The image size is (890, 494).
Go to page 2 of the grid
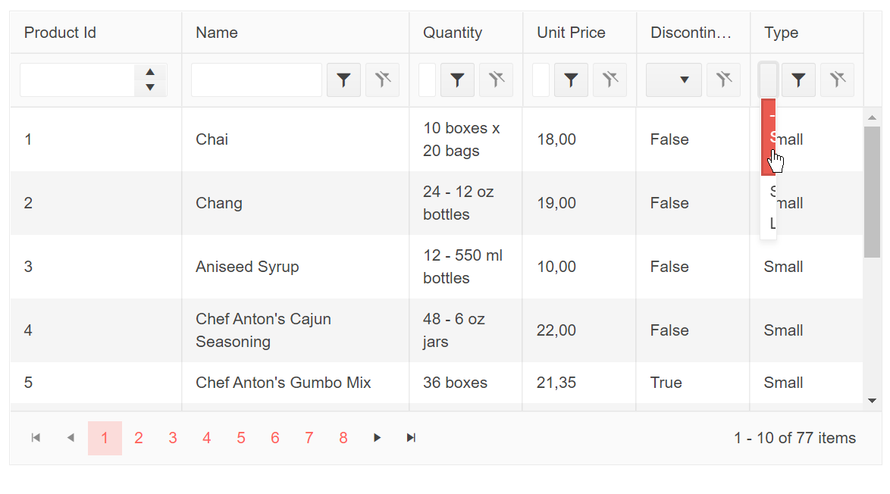tap(139, 438)
